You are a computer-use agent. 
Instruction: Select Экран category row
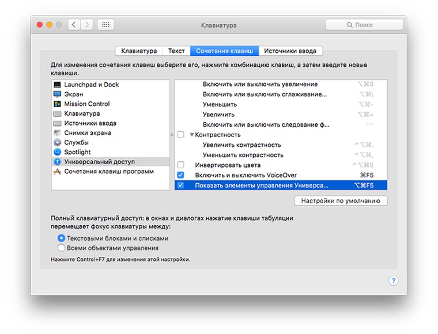tap(111, 94)
